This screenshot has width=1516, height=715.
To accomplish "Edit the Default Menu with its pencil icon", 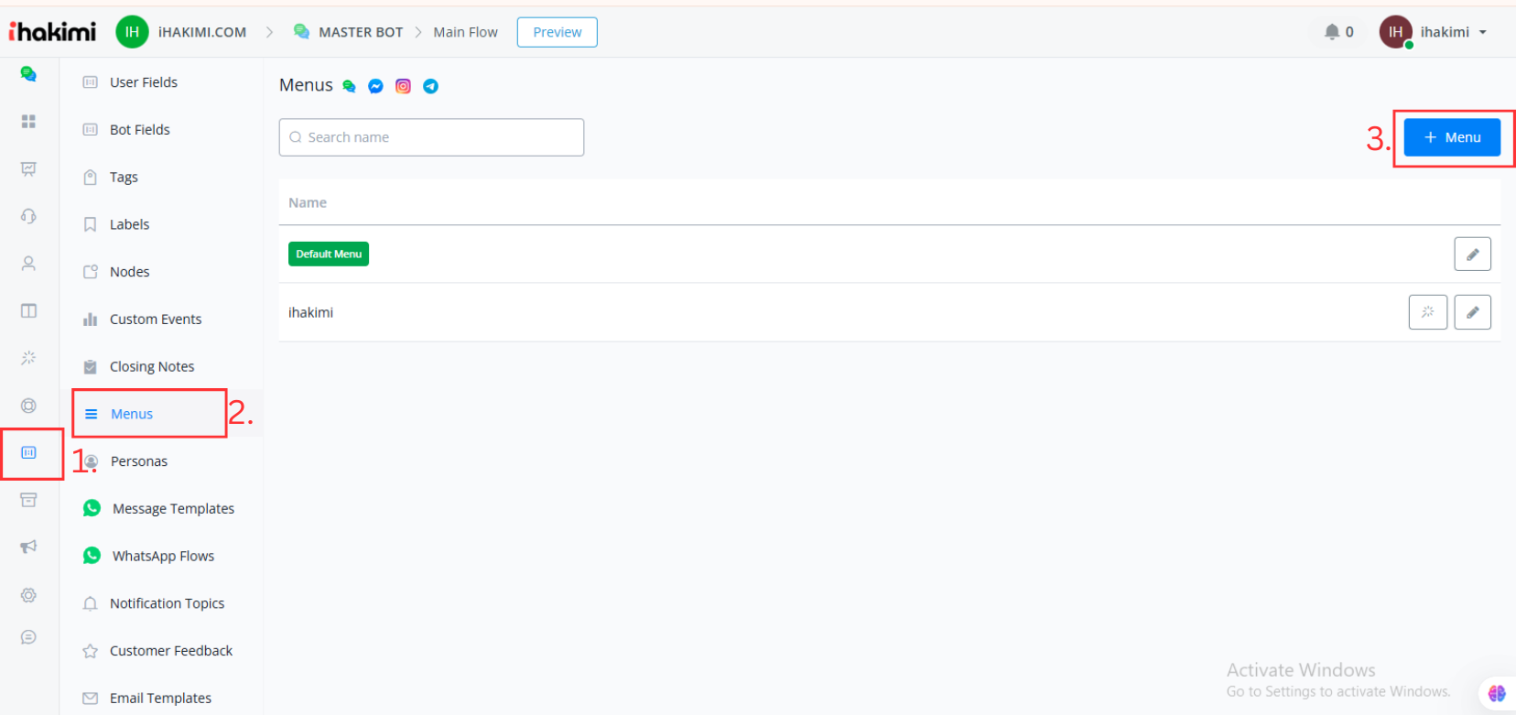I will (x=1472, y=254).
